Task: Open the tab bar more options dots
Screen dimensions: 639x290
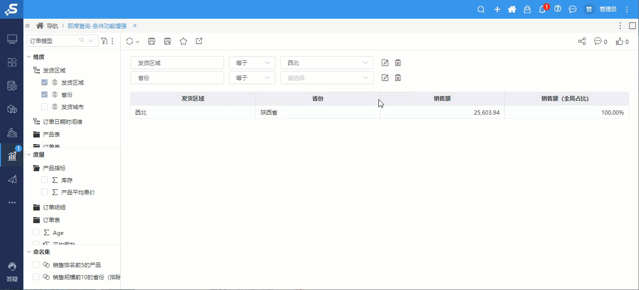Action: click(x=620, y=26)
